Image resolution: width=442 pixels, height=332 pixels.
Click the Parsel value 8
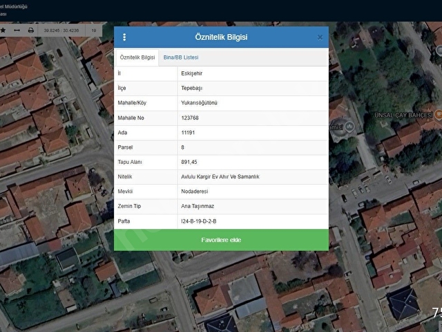182,147
